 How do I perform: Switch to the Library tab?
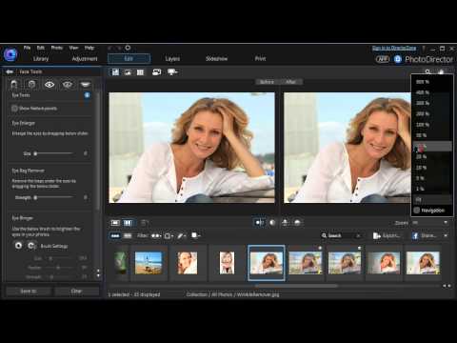41,59
